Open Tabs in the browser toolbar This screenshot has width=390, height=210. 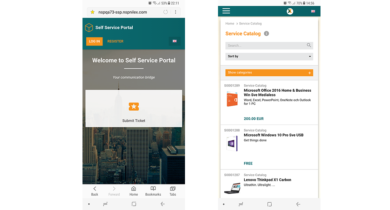coord(173,191)
